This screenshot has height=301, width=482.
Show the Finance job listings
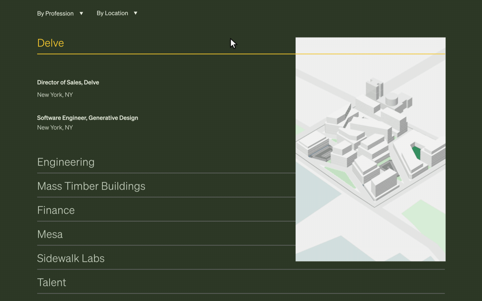click(x=56, y=210)
